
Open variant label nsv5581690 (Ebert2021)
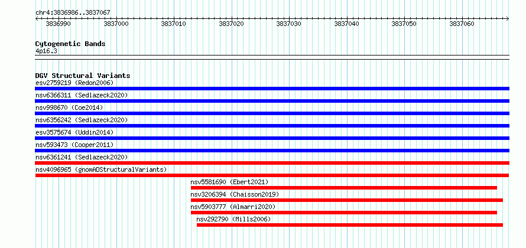pos(229,182)
